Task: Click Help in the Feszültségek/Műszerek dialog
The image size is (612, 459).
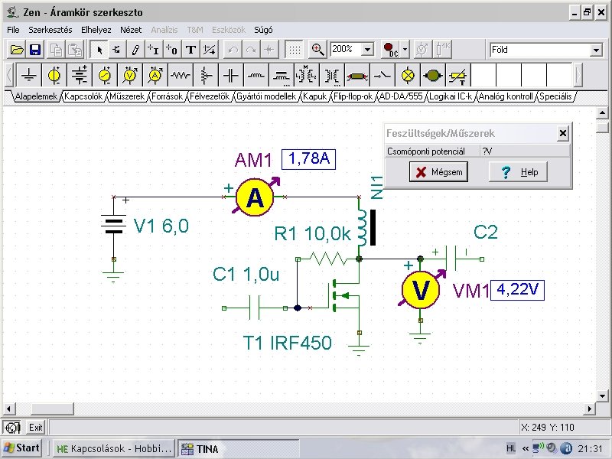Action: [x=519, y=171]
